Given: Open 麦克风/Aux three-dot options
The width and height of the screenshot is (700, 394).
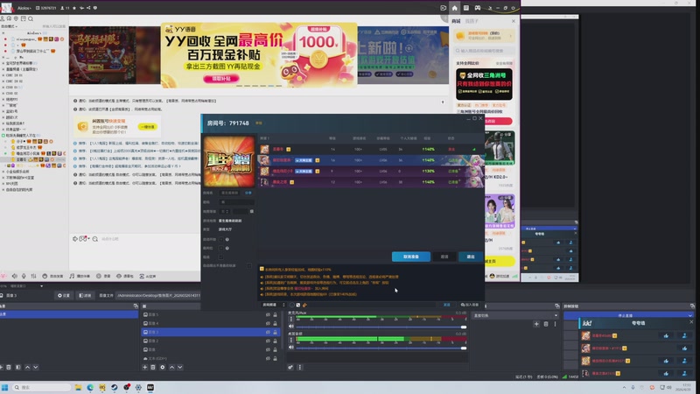Looking at the screenshot, I should 291,319.
